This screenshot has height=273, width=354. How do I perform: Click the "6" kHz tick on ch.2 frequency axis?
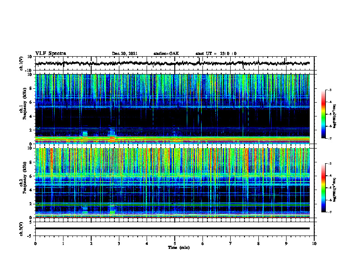31,176
